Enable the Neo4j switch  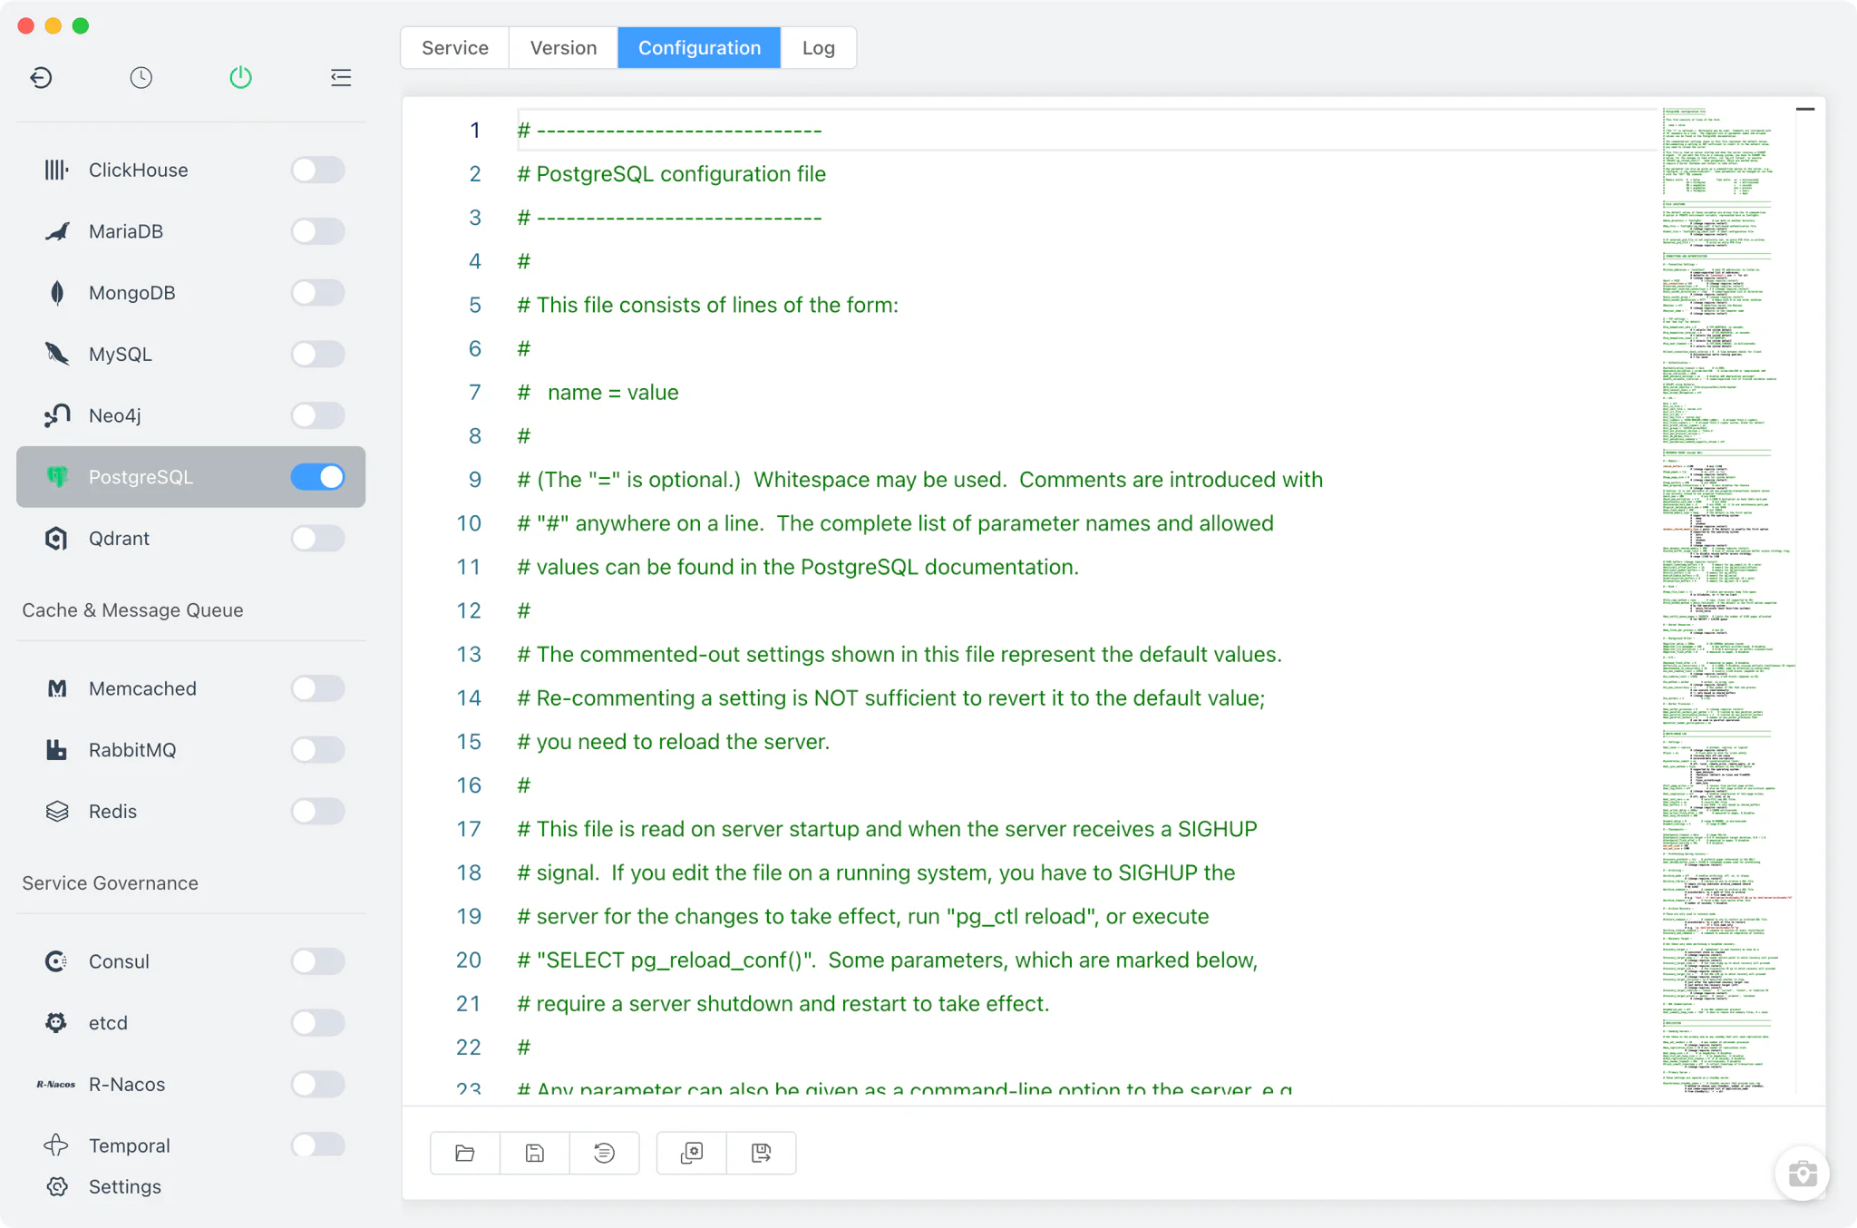[317, 415]
